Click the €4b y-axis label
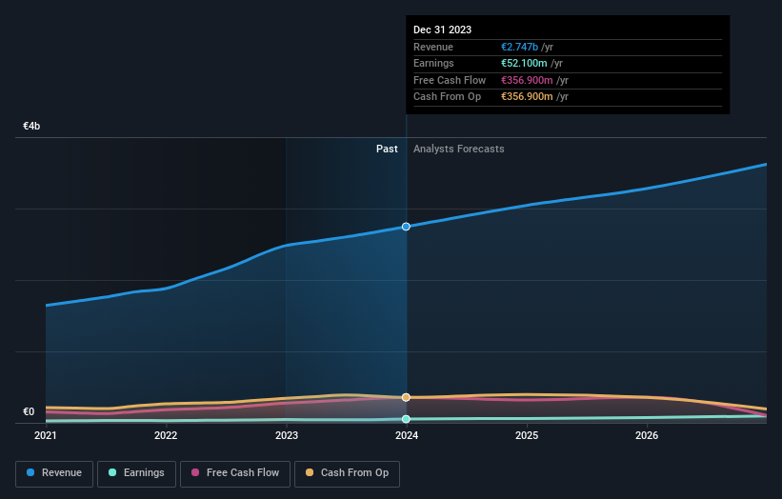 [x=31, y=126]
